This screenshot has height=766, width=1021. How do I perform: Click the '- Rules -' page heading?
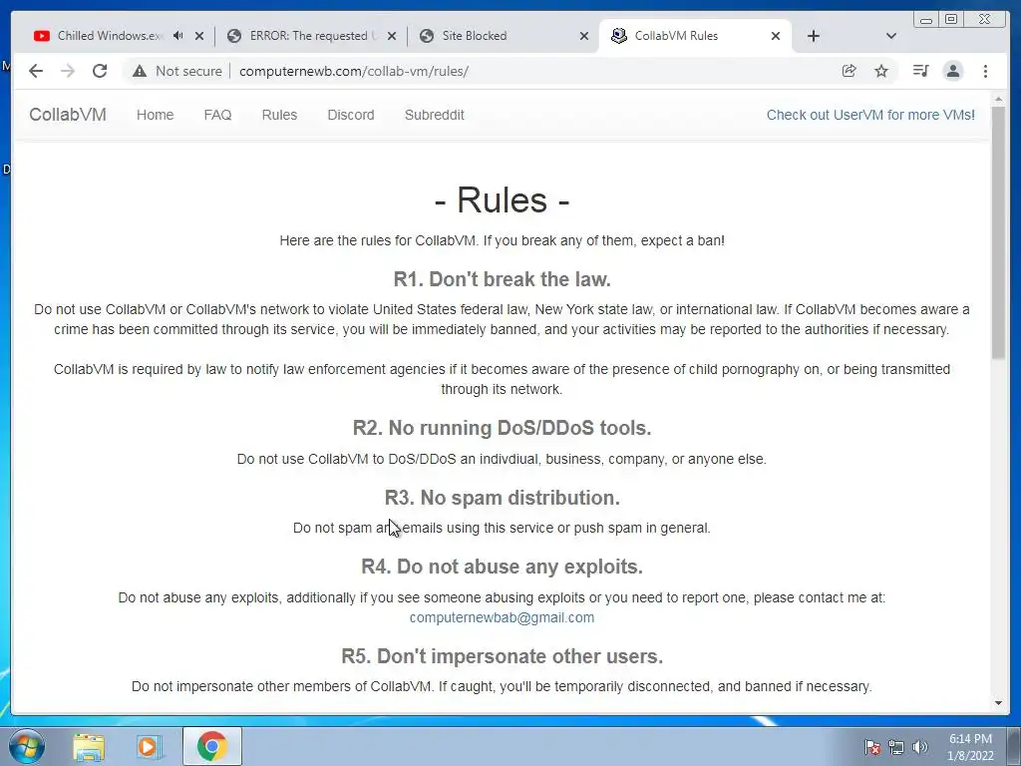503,199
